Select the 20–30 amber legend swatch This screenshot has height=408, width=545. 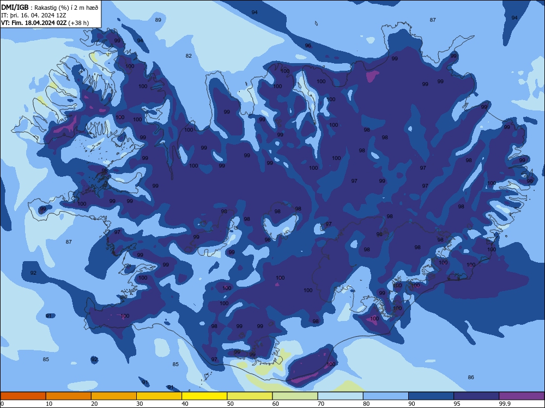click(x=114, y=396)
